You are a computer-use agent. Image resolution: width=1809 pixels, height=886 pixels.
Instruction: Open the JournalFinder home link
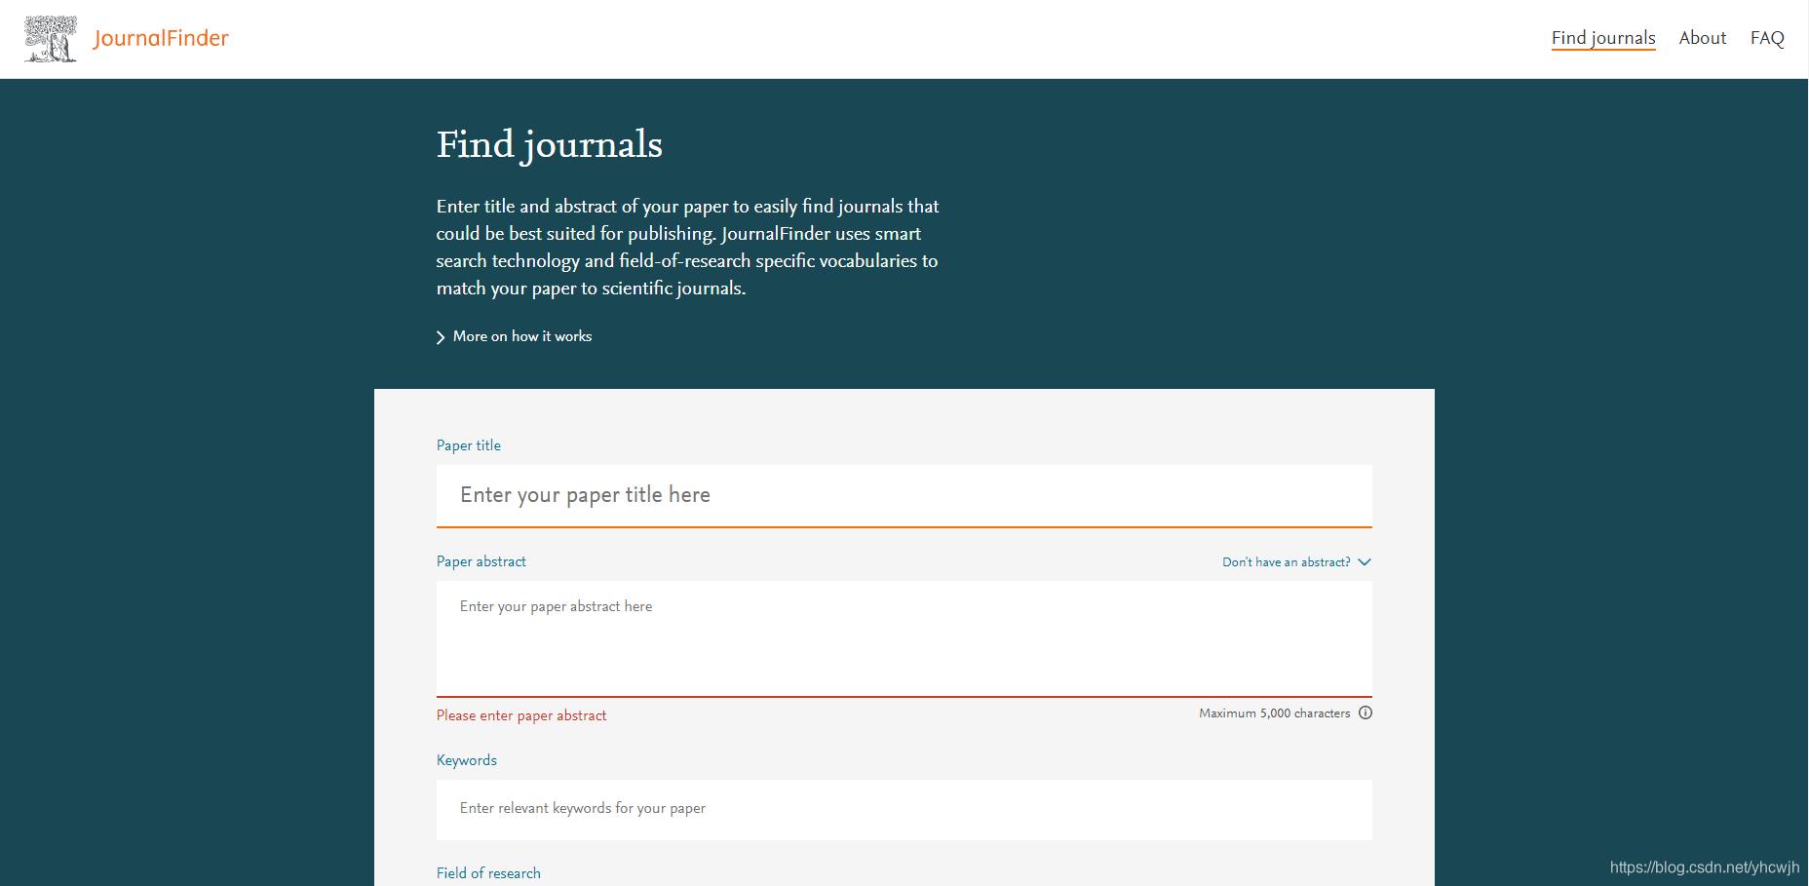[161, 38]
